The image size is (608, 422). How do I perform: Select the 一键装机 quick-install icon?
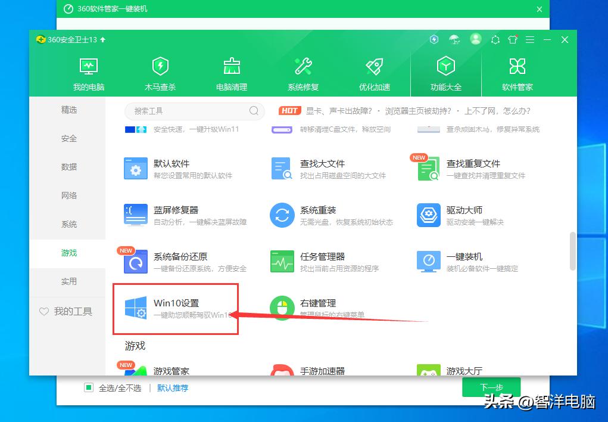(429, 260)
